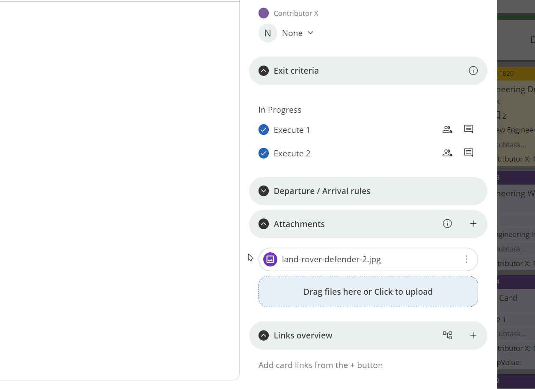This screenshot has height=389, width=535.
Task: Add a card link with plus icon
Action: coord(473,335)
